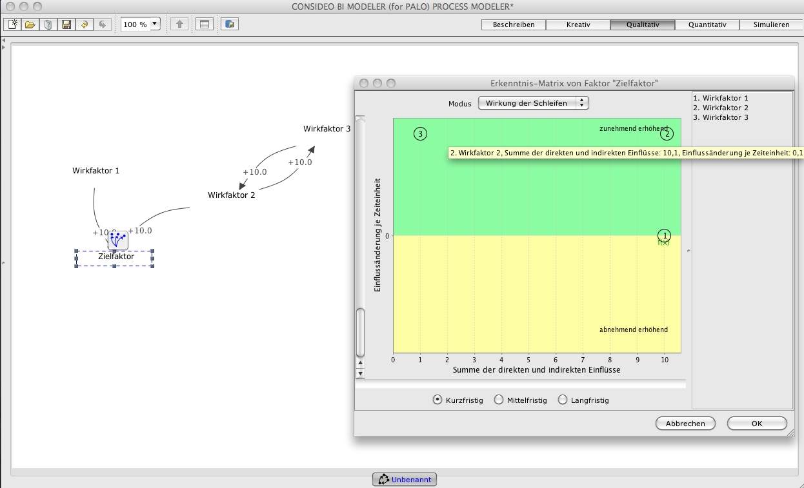Click the database save toolbar icon
This screenshot has width=804, height=488.
coord(230,24)
